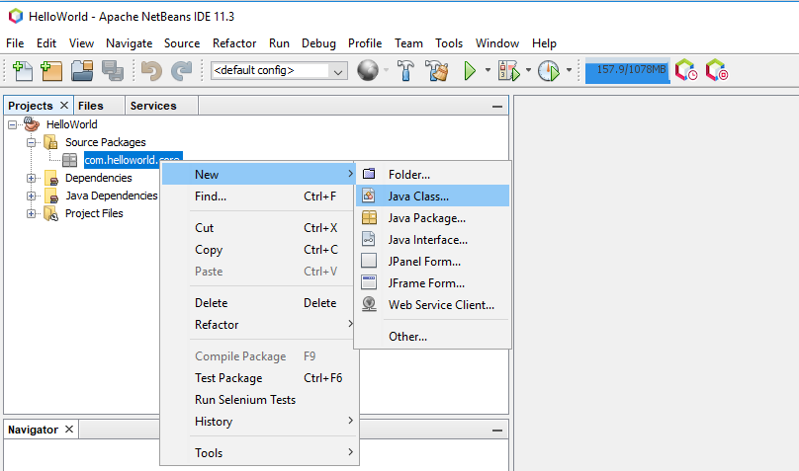Choose Copy in the context menu

tap(258, 250)
